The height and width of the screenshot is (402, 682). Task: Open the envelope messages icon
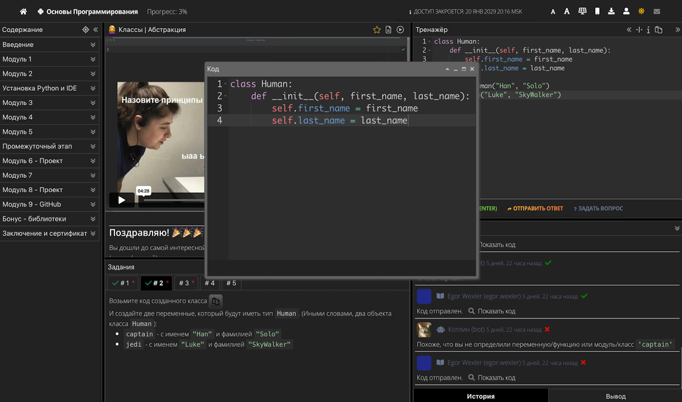coord(657,11)
